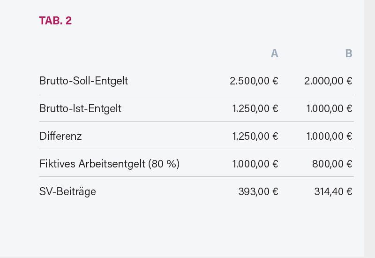Viewport: 375px width, 258px height.
Task: Click the 2.000,00 € value
Action: click(328, 81)
